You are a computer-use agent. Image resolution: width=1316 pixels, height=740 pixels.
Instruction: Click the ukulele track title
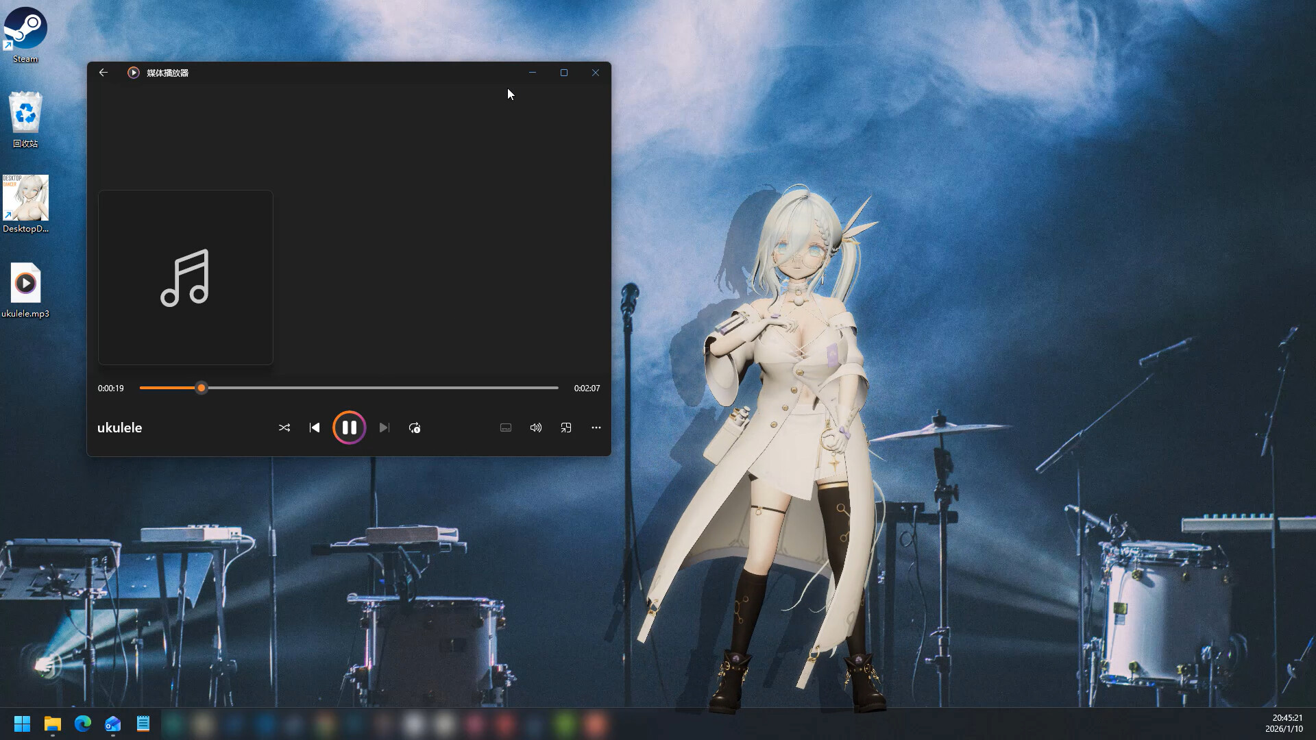point(119,427)
